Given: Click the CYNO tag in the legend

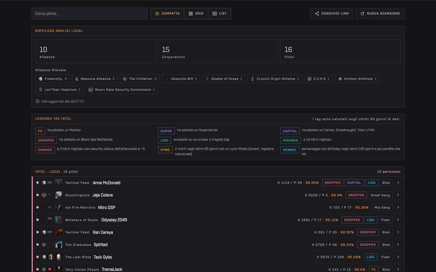Looking at the screenshot, I should pos(165,150).
